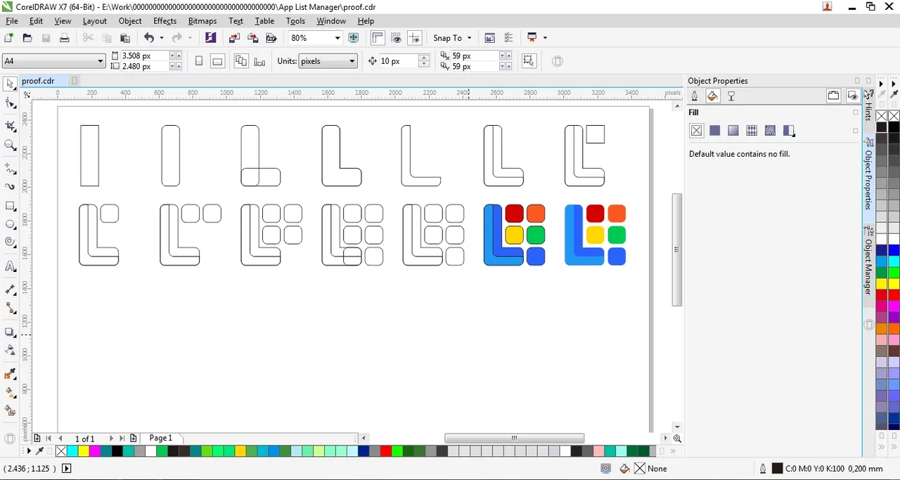The width and height of the screenshot is (900, 480).
Task: Choose Uniform fill type
Action: point(715,131)
